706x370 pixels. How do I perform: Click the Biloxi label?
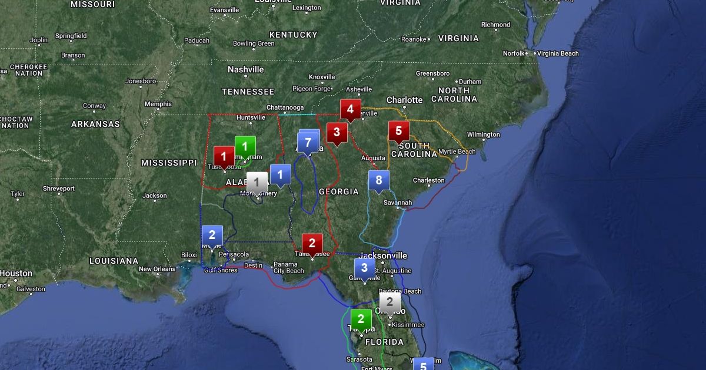pos(189,255)
